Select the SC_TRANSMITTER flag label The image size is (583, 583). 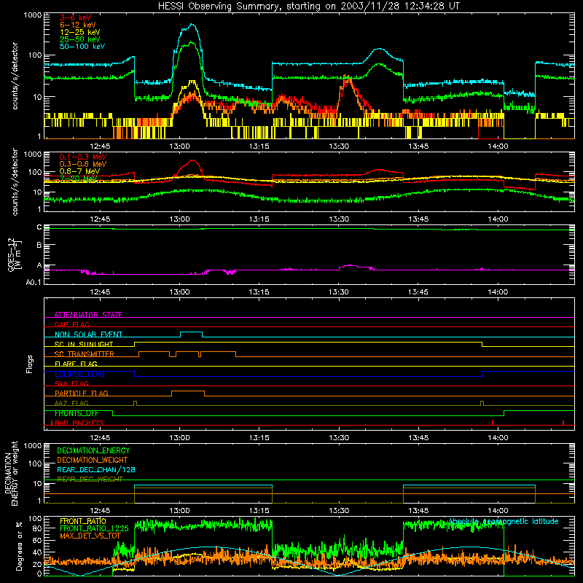click(x=85, y=354)
